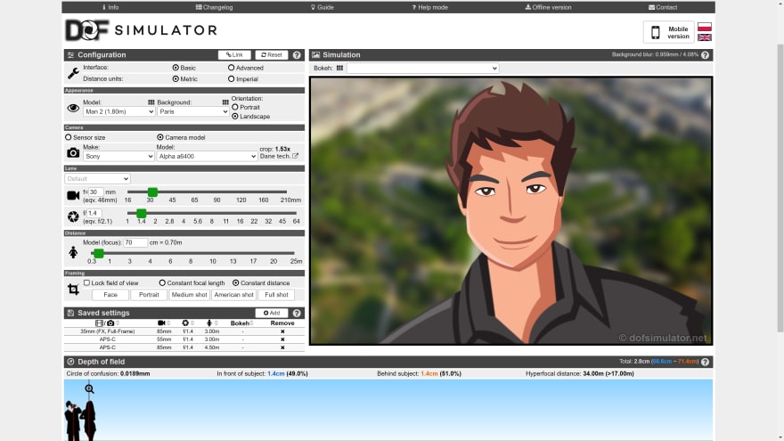The image size is (784, 441).
Task: Open the model thumbnail grid icon
Action: point(151,102)
